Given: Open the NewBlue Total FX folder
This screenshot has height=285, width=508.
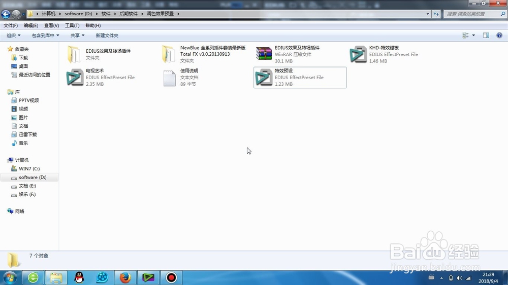Looking at the screenshot, I should point(203,54).
